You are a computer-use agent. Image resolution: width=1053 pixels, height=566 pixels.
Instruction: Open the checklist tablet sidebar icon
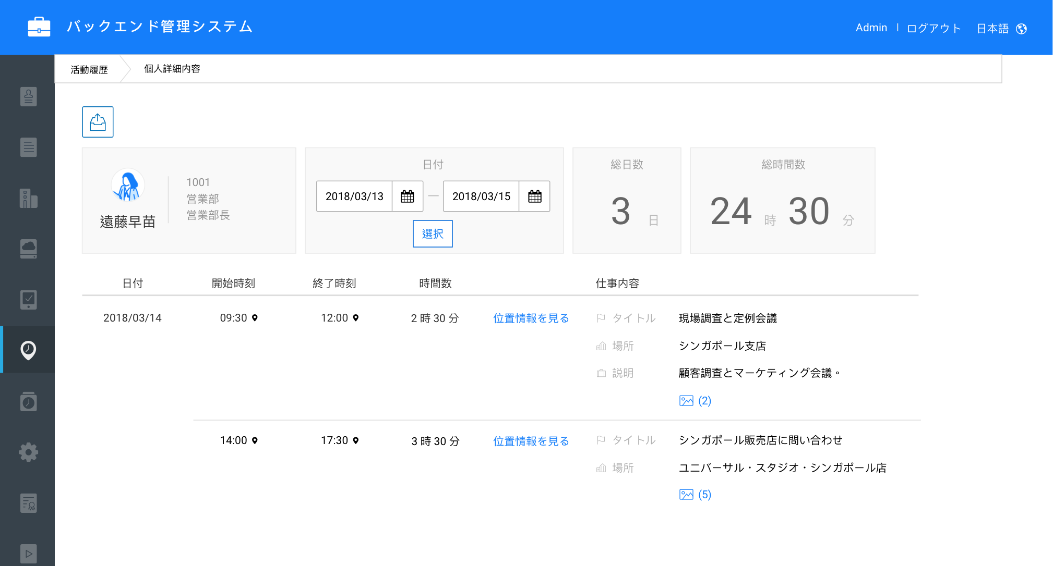click(x=28, y=300)
